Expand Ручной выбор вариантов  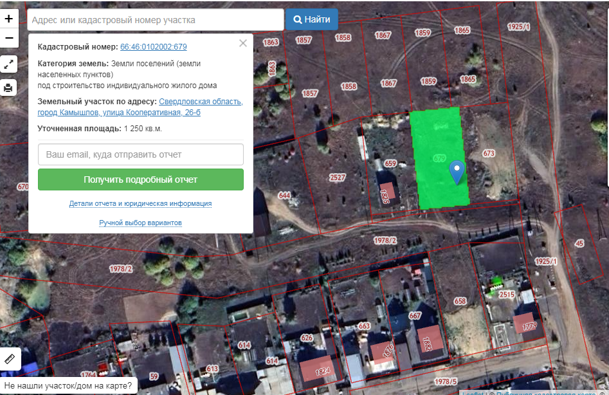point(140,223)
